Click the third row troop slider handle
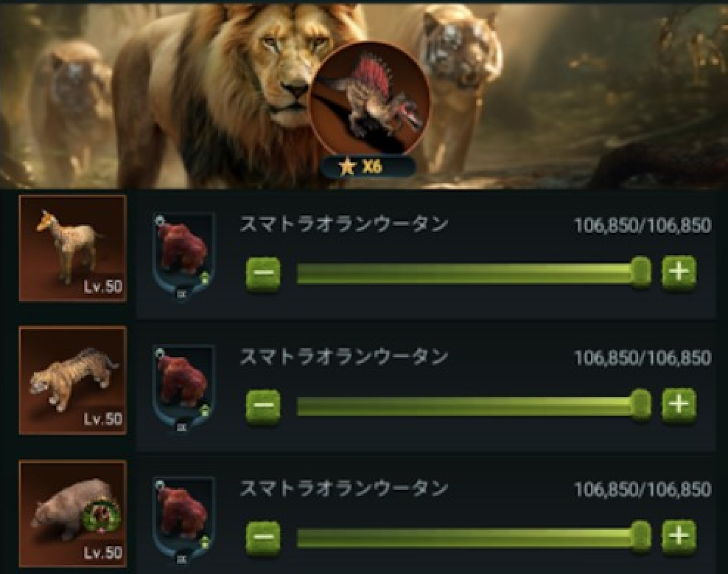 [x=640, y=537]
